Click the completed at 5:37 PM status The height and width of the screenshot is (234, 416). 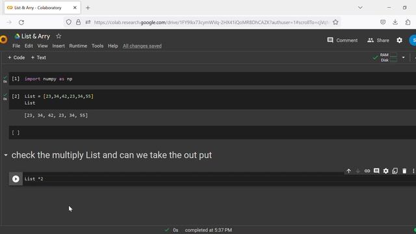point(208,230)
